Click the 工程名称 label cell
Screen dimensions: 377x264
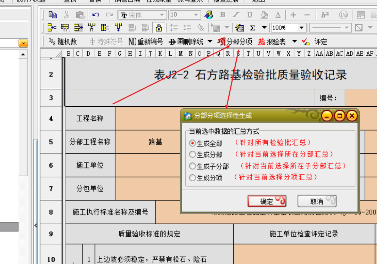click(90, 118)
